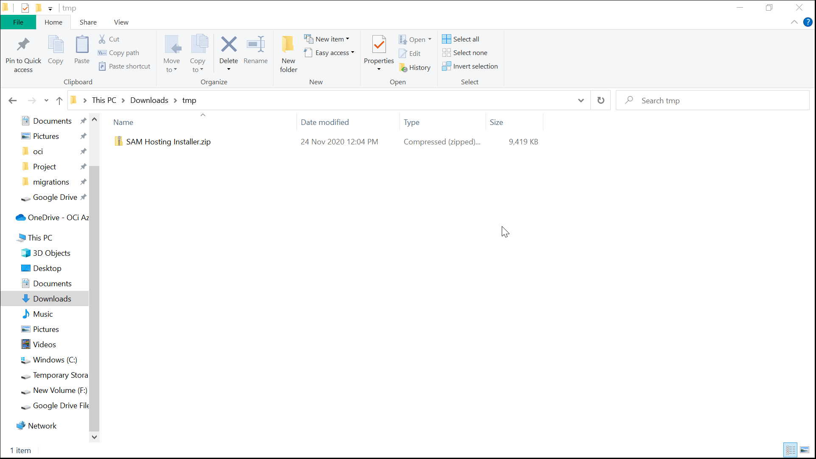Sort files by Date modified column
816x459 pixels.
[x=325, y=122]
